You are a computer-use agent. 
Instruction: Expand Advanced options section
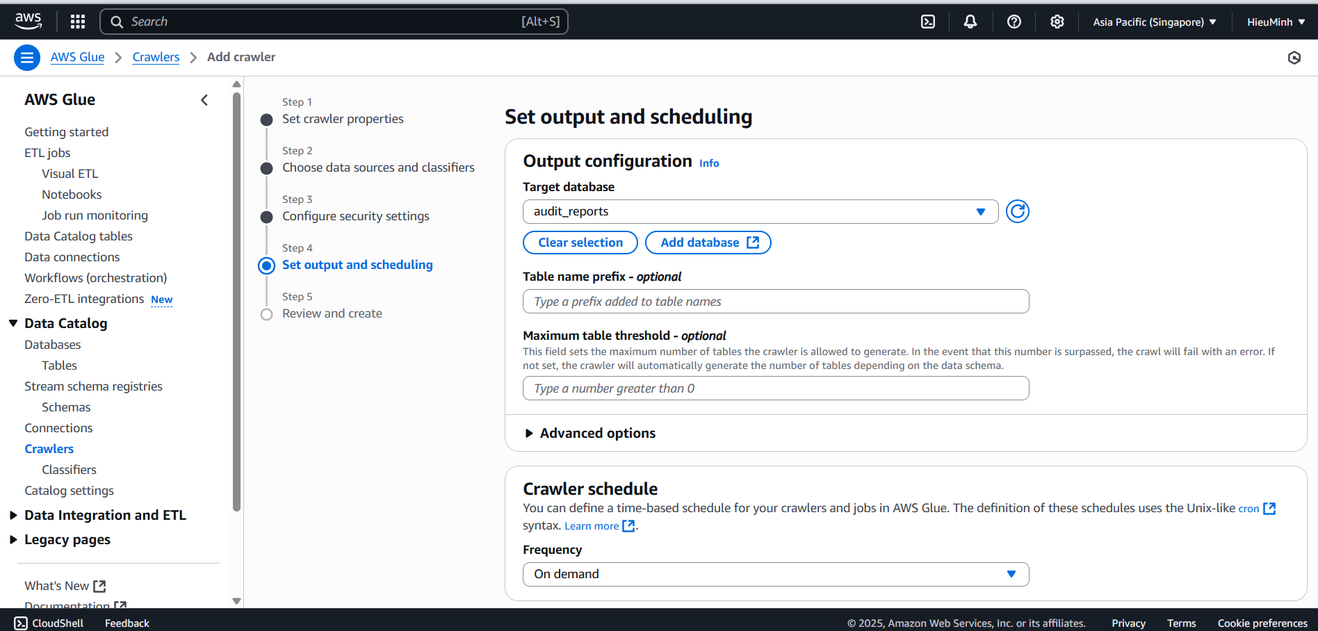[590, 433]
